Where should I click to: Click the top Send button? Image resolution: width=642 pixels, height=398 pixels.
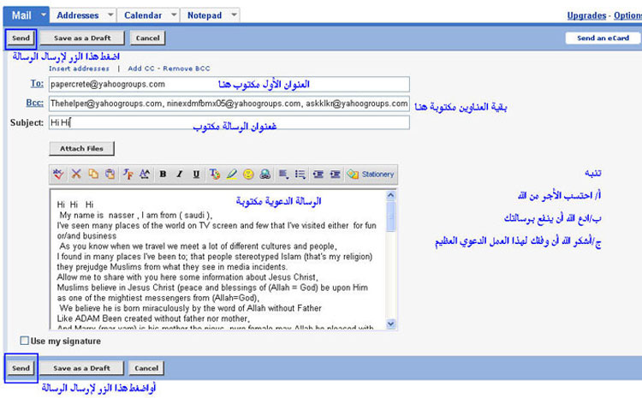pyautogui.click(x=21, y=38)
